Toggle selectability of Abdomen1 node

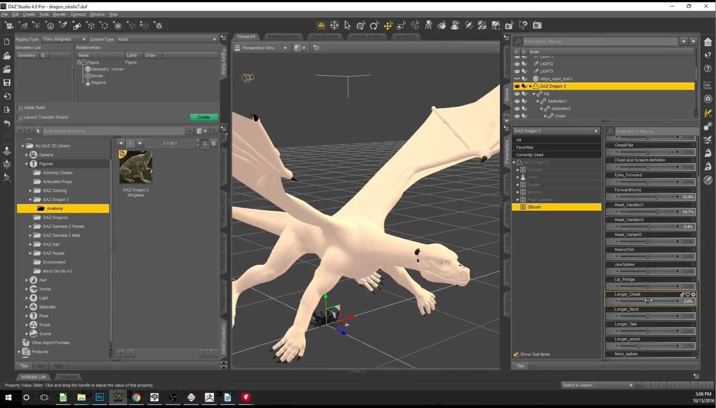525,101
